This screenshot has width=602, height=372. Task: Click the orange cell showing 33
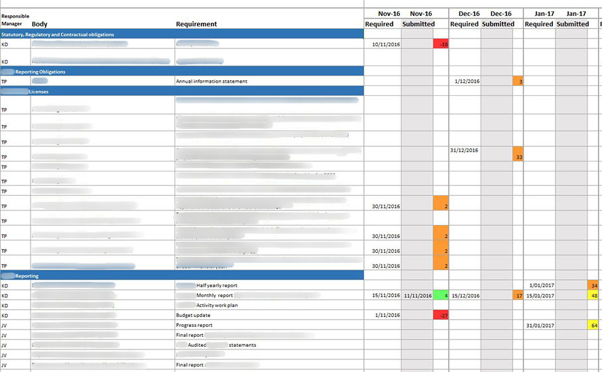tap(518, 154)
